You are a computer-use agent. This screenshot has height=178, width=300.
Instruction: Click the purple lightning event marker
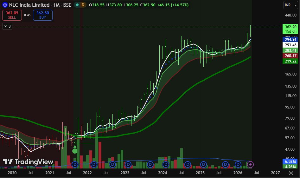(x=250, y=164)
